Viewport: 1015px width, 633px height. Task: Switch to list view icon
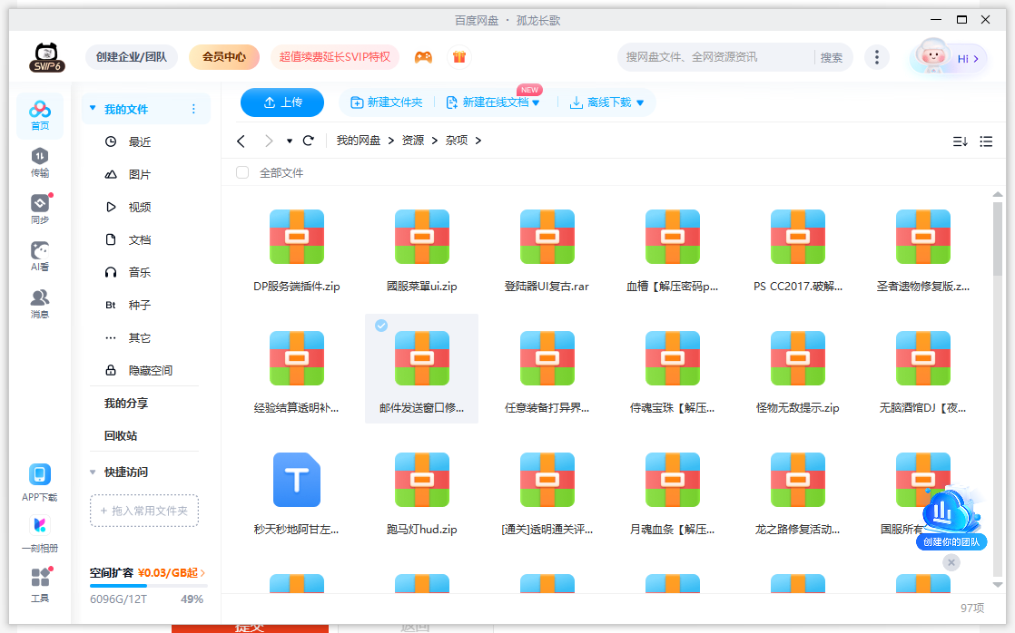click(986, 141)
